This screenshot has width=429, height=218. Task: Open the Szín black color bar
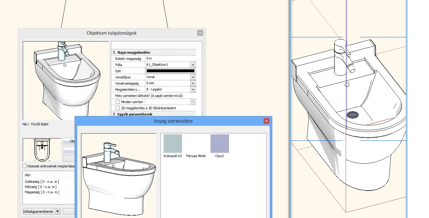pyautogui.click(x=170, y=71)
